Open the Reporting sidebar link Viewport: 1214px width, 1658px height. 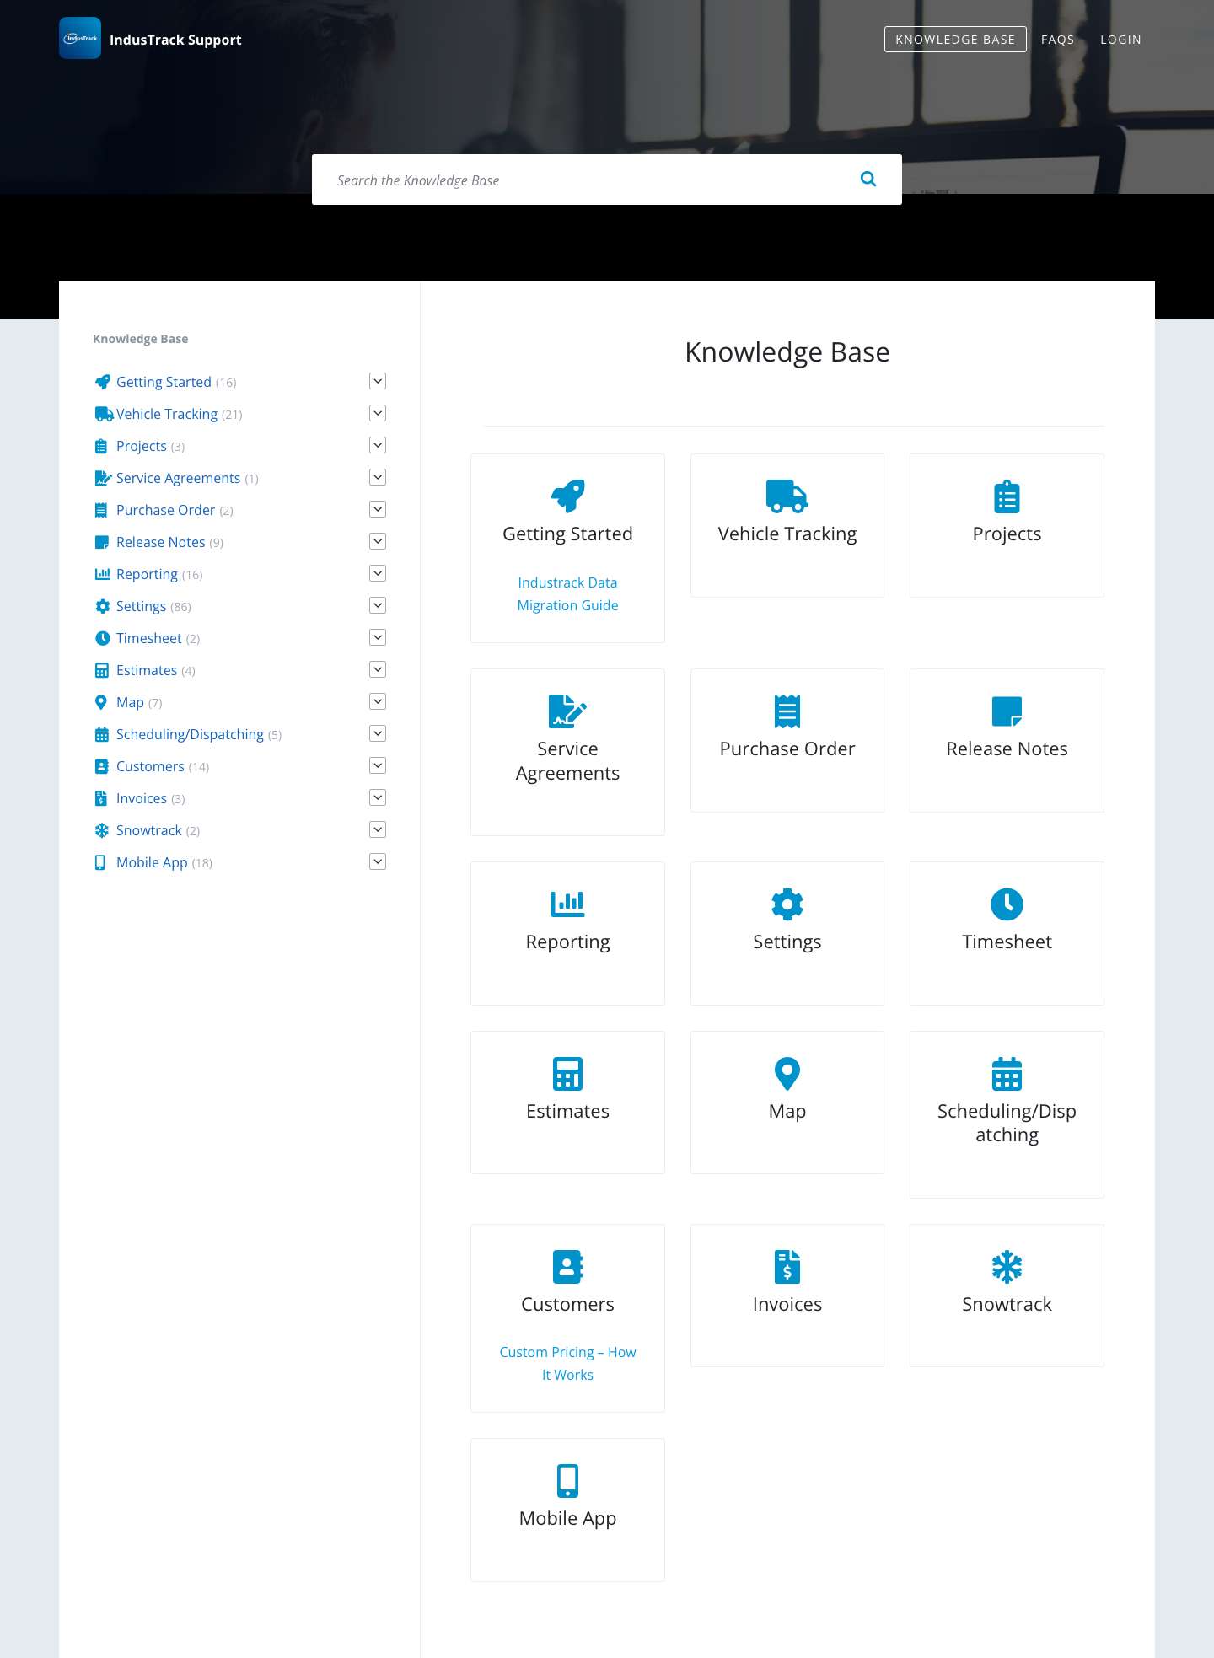(147, 574)
